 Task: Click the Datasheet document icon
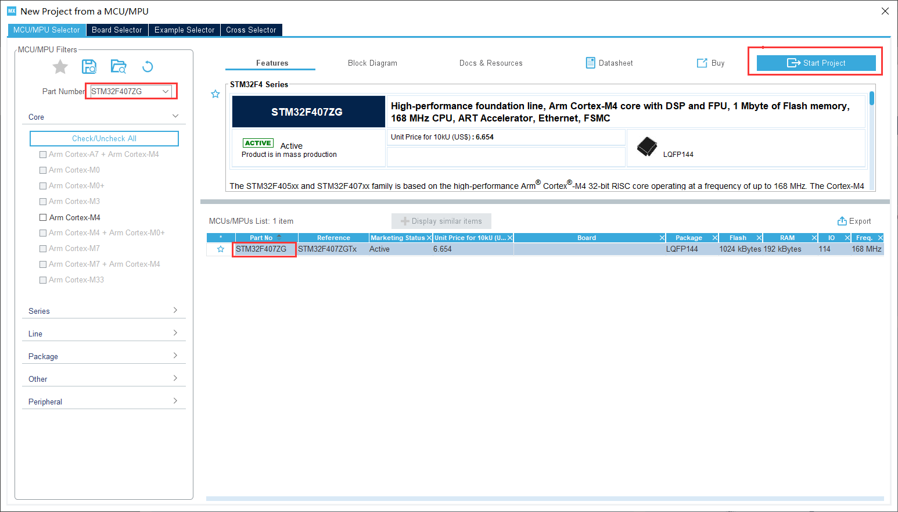point(591,63)
